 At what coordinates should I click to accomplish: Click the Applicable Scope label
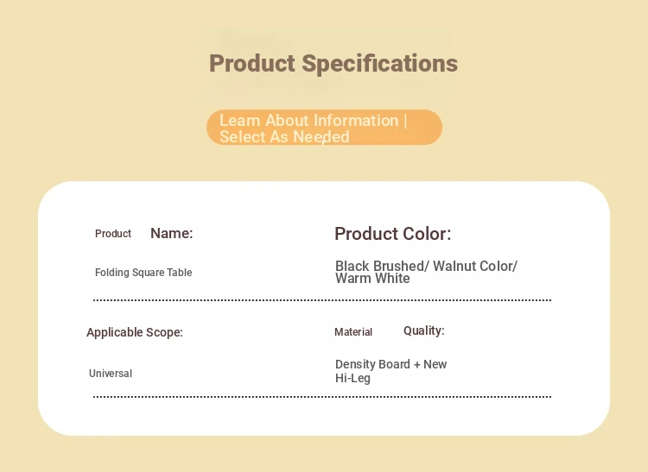pyautogui.click(x=134, y=332)
